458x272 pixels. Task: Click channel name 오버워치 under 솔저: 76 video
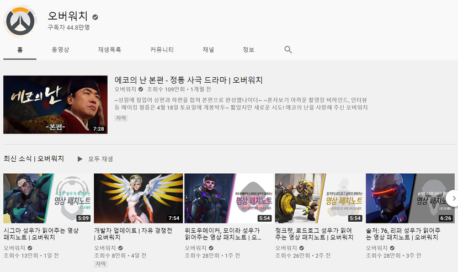[376, 248]
